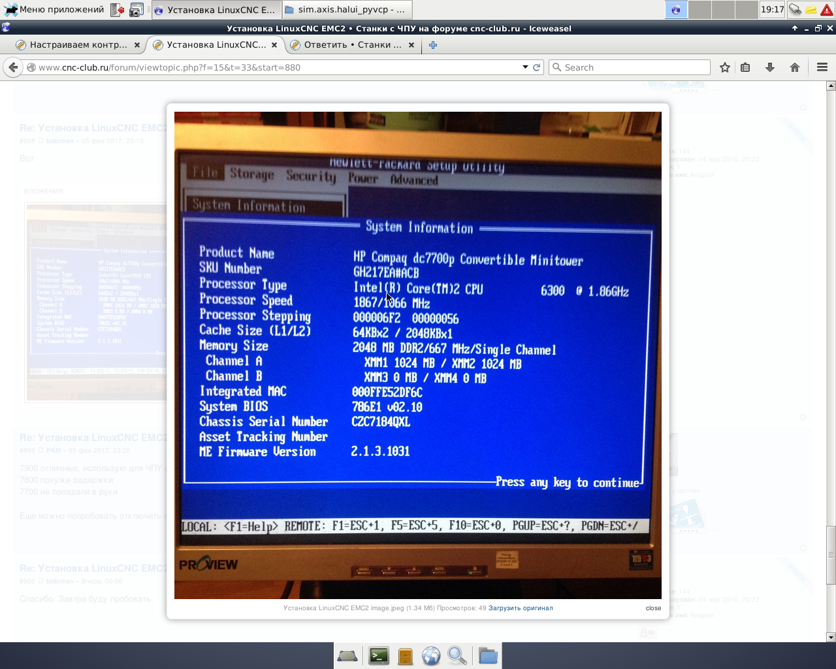
Task: Open the Меню приложений applications menu
Action: (x=54, y=10)
